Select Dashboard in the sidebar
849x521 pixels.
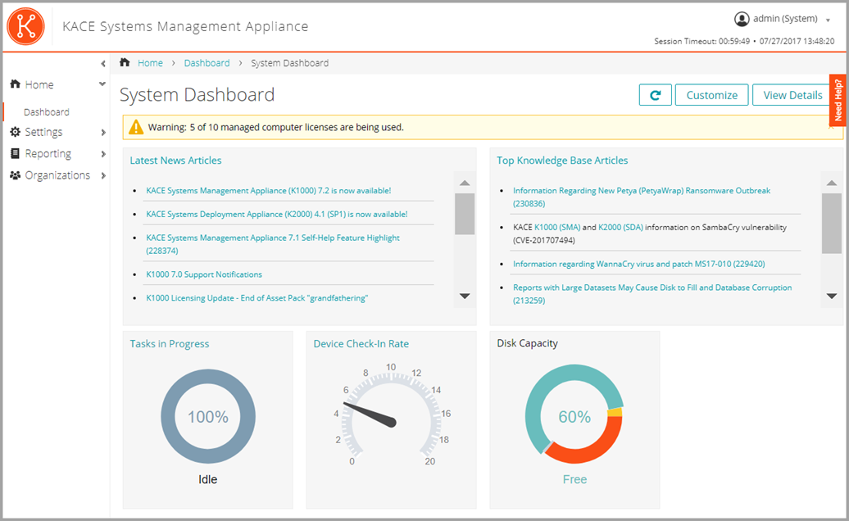tap(46, 112)
